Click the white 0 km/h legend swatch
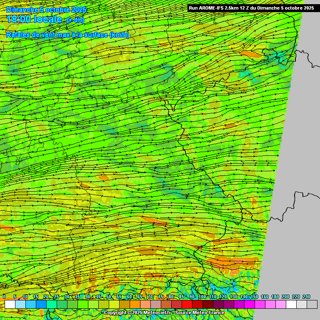This screenshot has height=320, width=320. pos(10,305)
